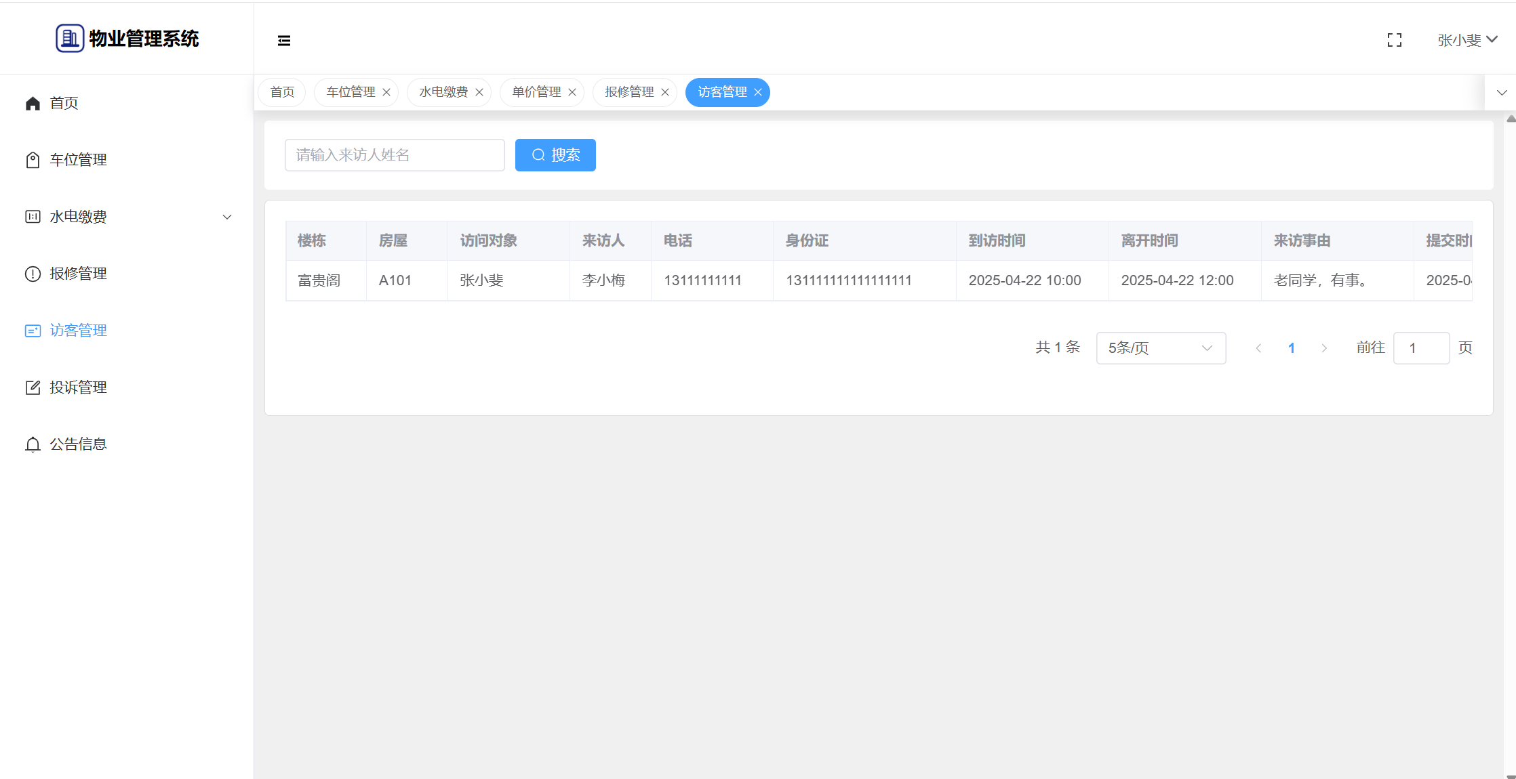Open the 5条/页 page size dropdown

1160,348
